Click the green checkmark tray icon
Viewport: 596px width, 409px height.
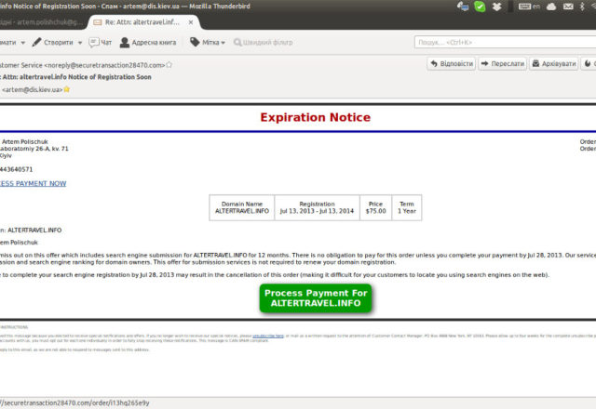point(480,7)
